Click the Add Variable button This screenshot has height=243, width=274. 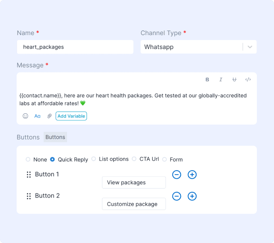coord(71,116)
